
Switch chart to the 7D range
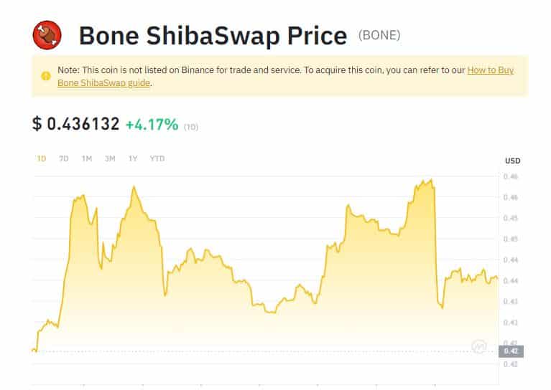(x=64, y=158)
